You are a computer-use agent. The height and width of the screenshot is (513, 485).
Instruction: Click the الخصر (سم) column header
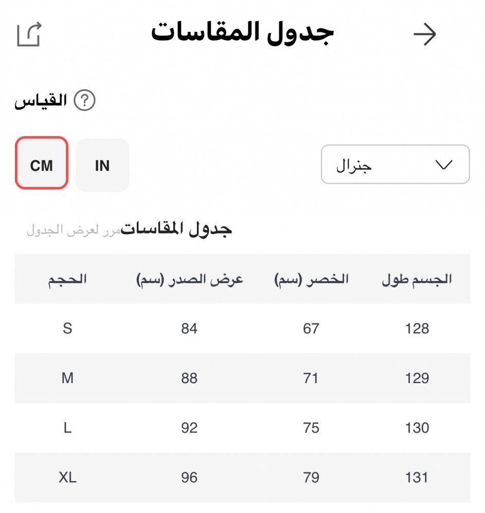coord(311,279)
